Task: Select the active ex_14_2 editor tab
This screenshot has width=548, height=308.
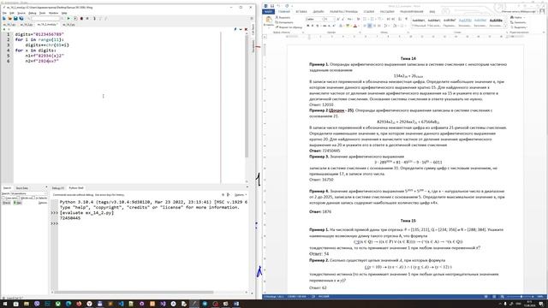Action: pyautogui.click(x=47, y=25)
